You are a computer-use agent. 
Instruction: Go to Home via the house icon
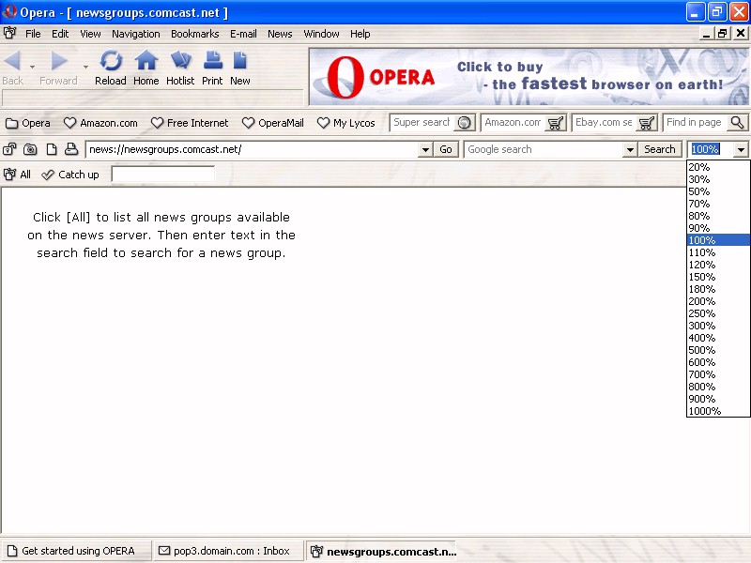(x=146, y=61)
